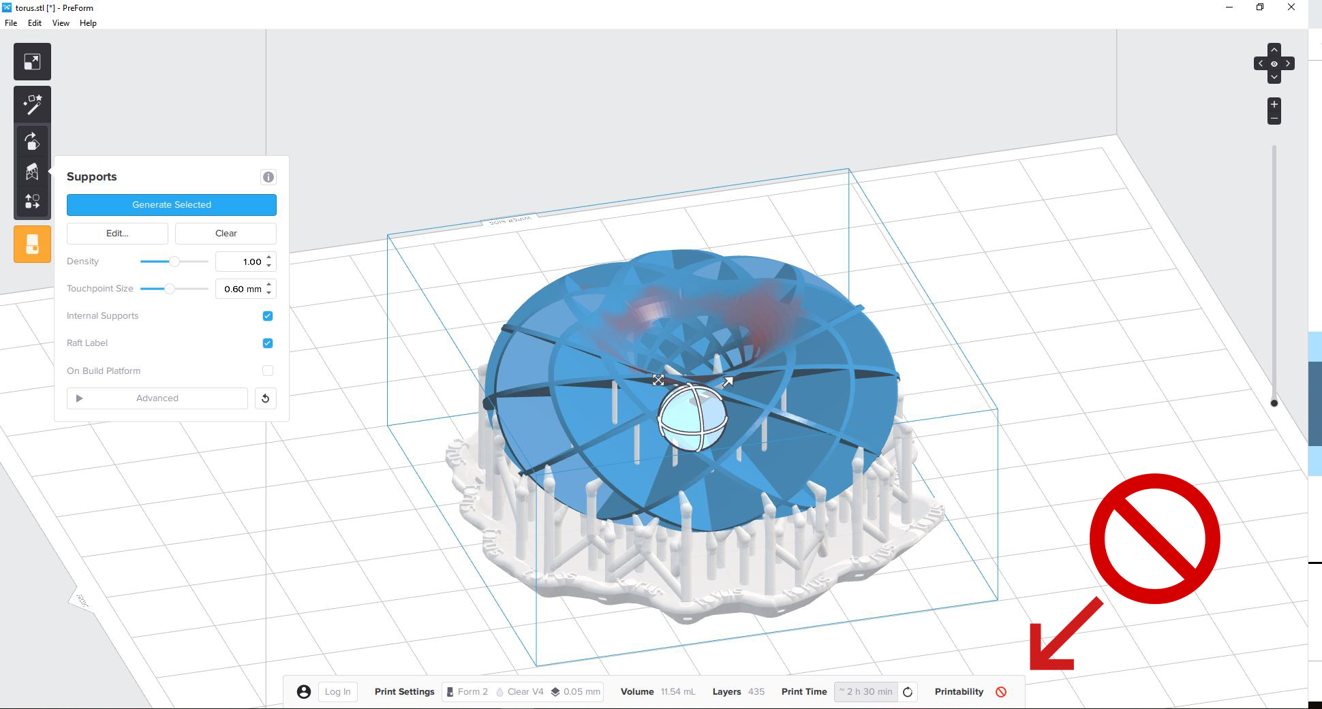Viewport: 1322px width, 709px height.
Task: Select the One-Click Print magic wand tool
Action: point(32,104)
